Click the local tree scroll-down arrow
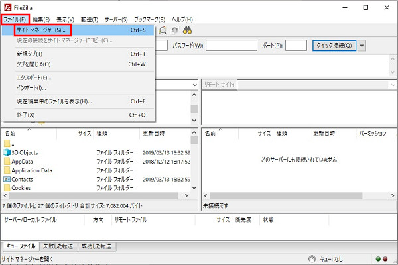 (x=194, y=120)
